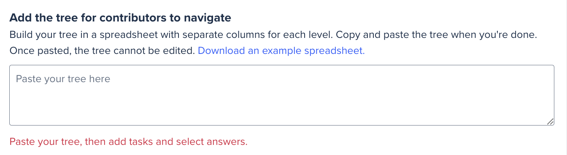Click the 'Add the tree for contributors' heading

pyautogui.click(x=120, y=18)
